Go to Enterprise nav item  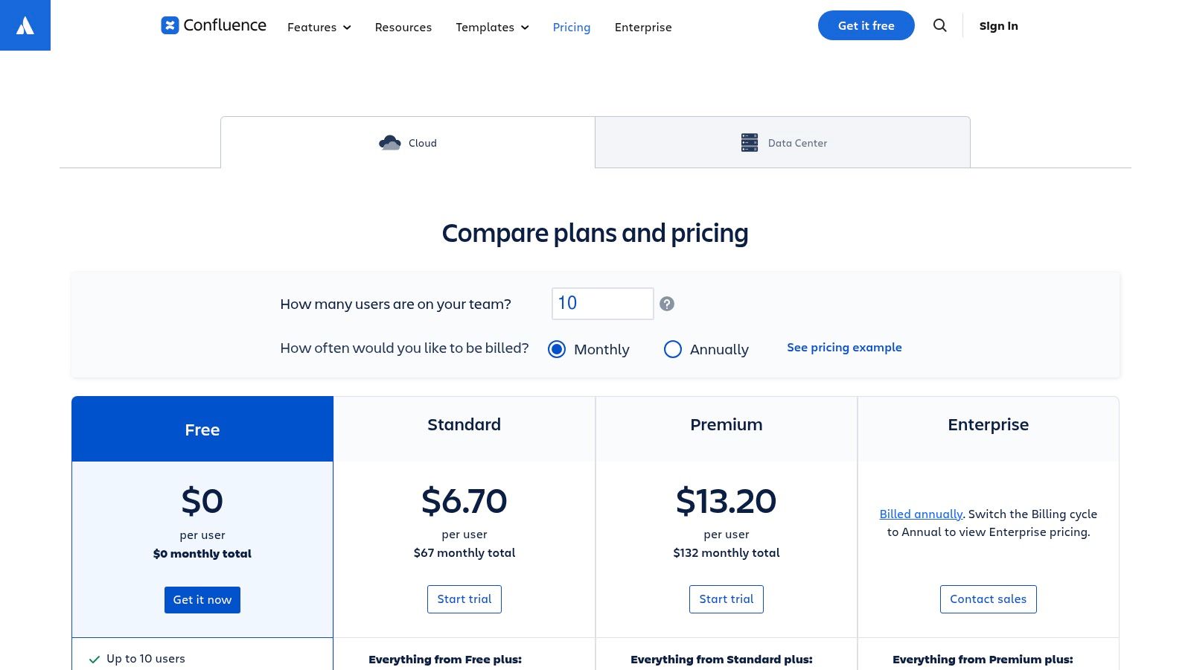pyautogui.click(x=643, y=27)
